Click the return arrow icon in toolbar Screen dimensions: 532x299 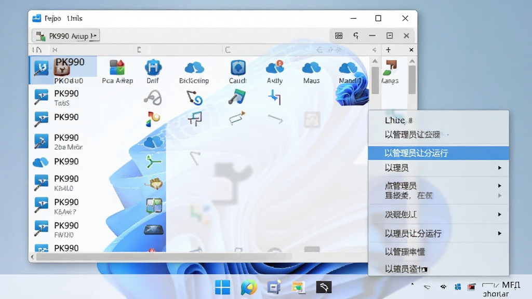click(356, 36)
